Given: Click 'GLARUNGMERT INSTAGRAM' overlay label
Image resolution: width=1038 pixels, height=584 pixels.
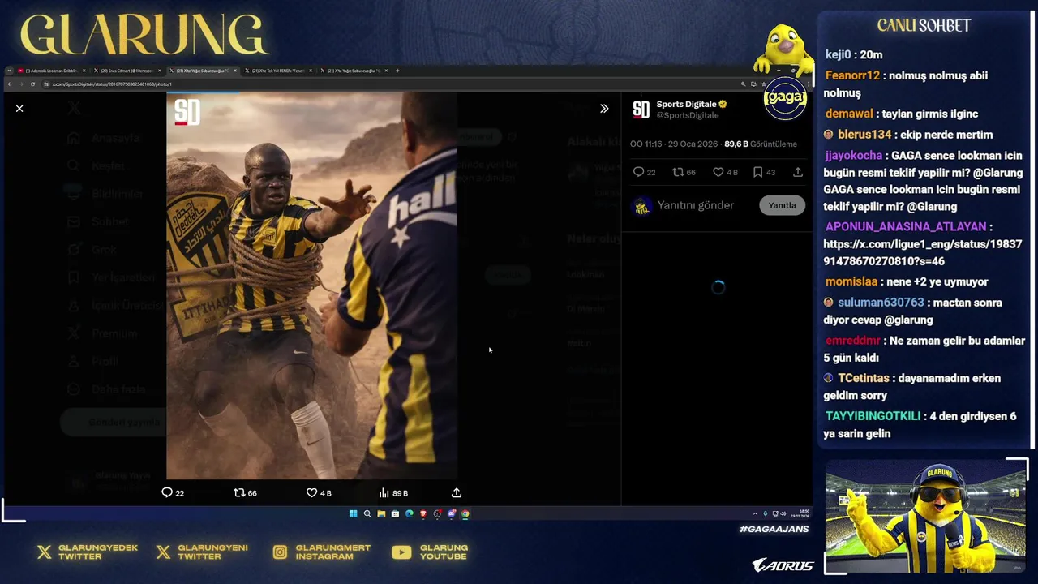Looking at the screenshot, I should pos(332,552).
